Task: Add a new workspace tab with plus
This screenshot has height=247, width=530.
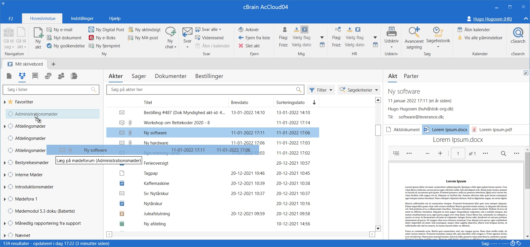Action: pyautogui.click(x=53, y=64)
